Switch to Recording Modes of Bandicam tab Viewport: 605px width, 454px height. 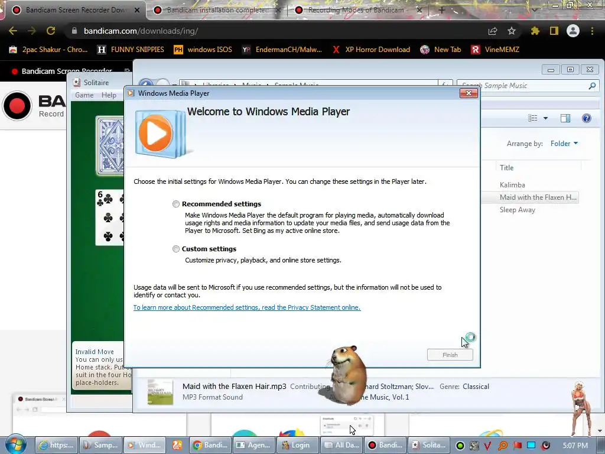(x=356, y=10)
